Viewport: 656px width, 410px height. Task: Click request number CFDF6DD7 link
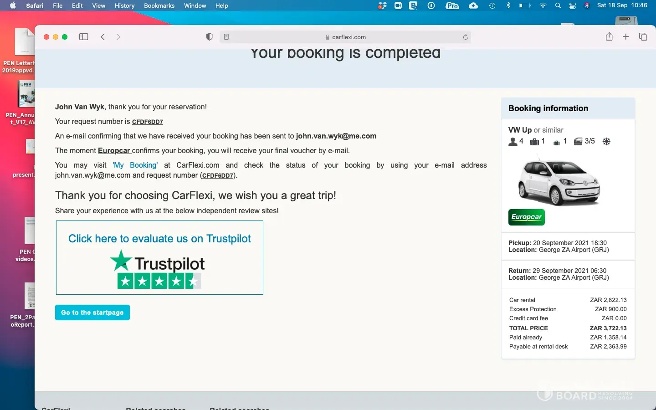click(148, 122)
